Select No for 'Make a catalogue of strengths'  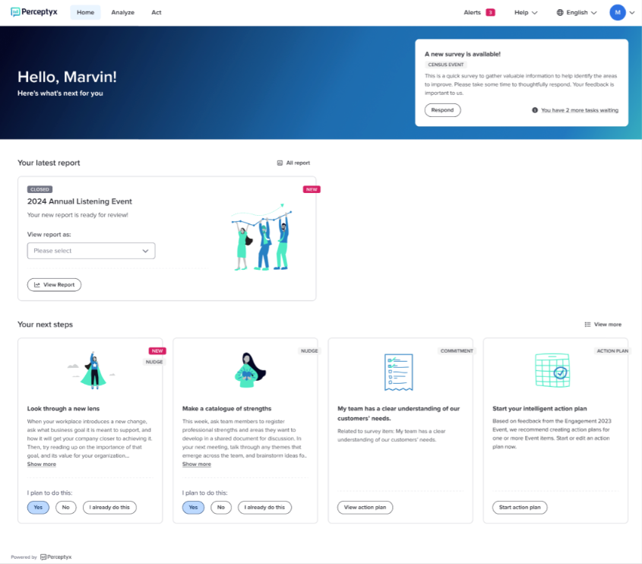(220, 508)
